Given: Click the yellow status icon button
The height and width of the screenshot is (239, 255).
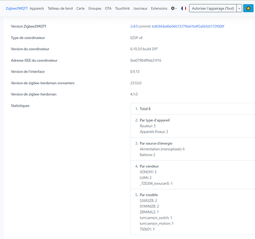Looking at the screenshot, I should (x=248, y=8).
